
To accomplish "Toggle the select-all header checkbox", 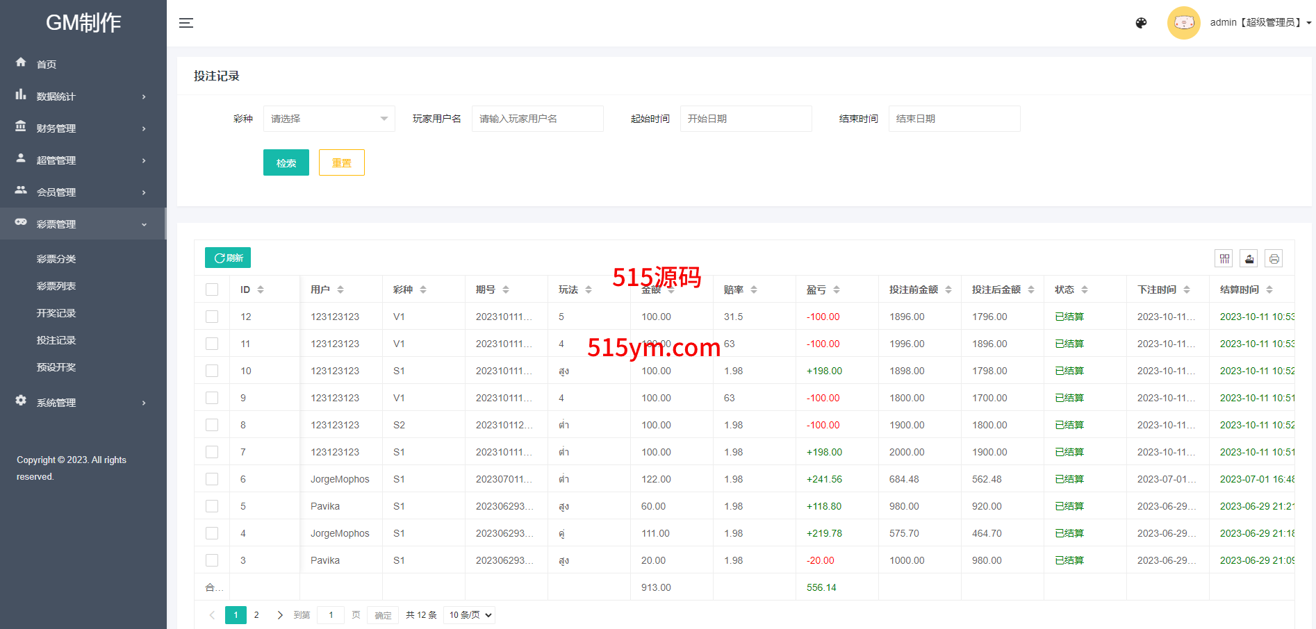I will pyautogui.click(x=212, y=290).
